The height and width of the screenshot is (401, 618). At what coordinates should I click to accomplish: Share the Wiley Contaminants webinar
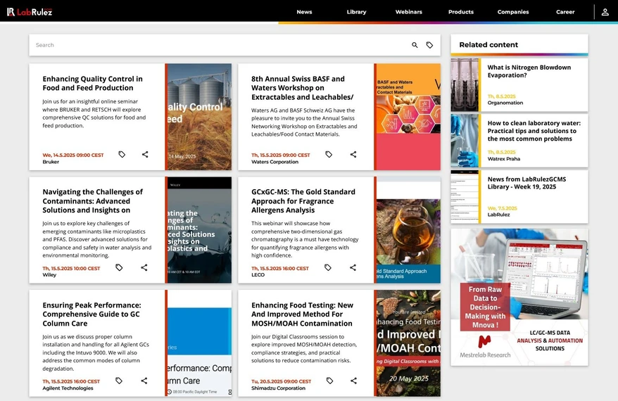point(144,267)
